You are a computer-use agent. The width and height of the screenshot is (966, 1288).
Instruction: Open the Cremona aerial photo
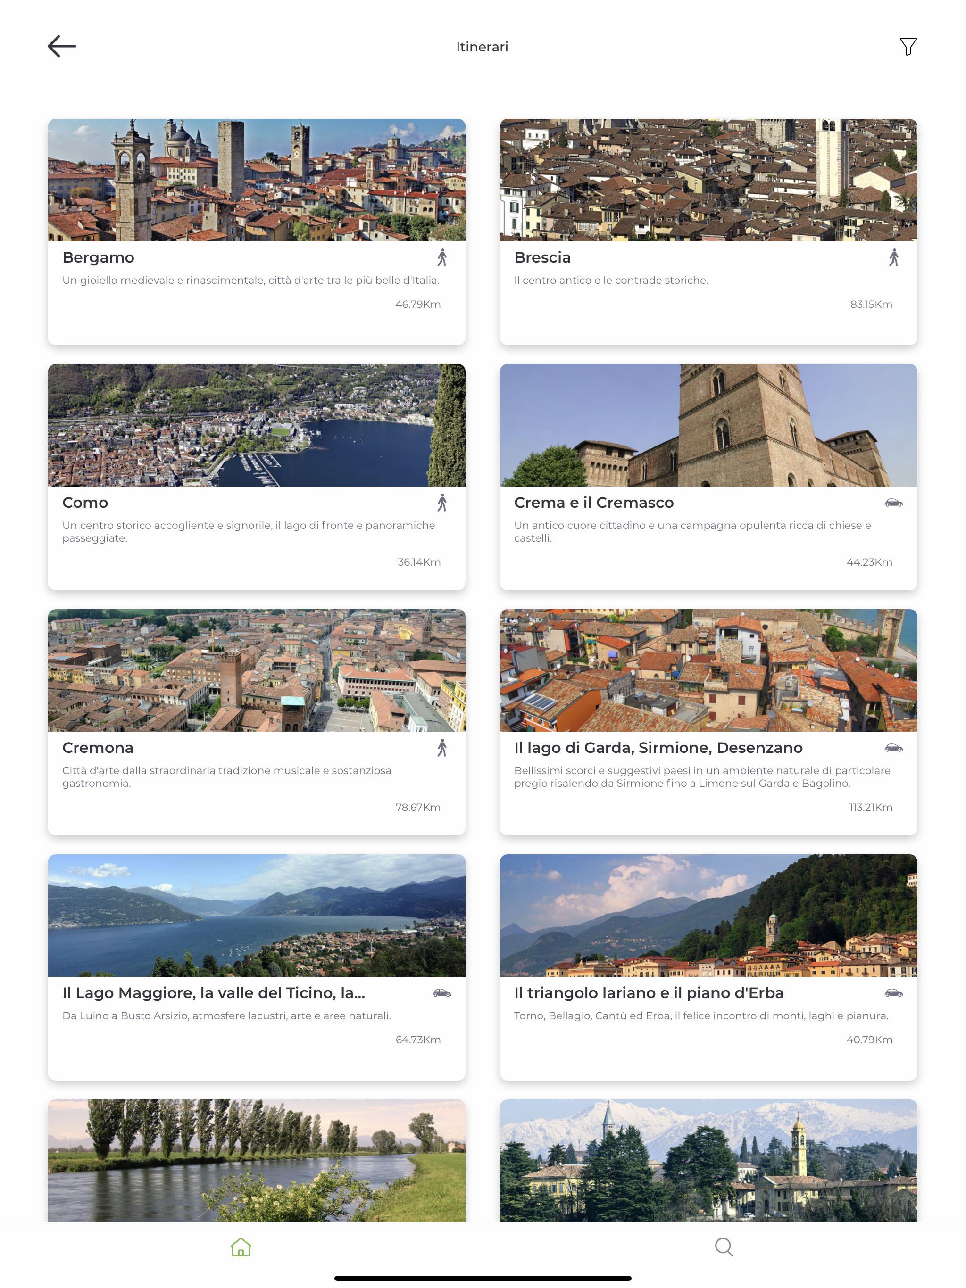[x=256, y=670]
